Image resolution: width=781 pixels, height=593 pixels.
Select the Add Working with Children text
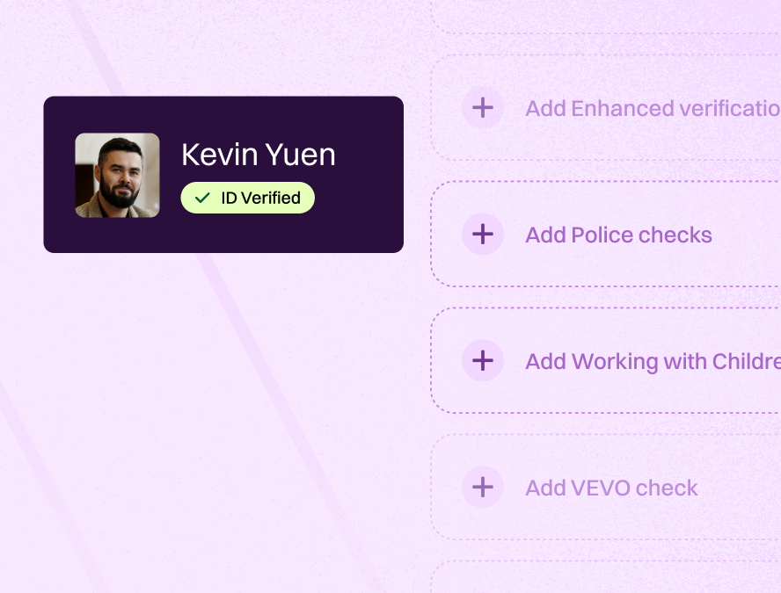coord(653,362)
